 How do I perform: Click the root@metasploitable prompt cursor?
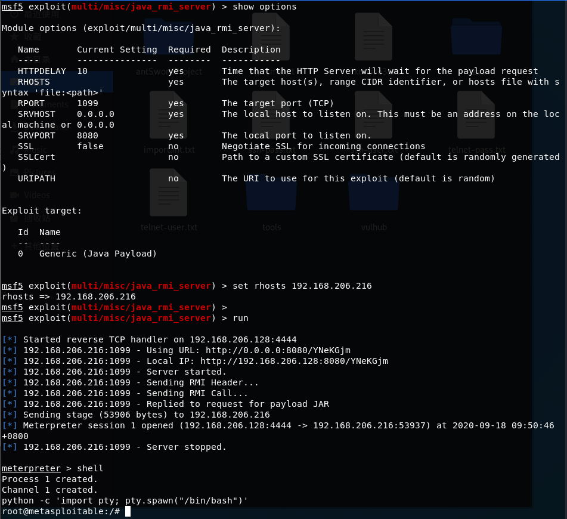[128, 511]
